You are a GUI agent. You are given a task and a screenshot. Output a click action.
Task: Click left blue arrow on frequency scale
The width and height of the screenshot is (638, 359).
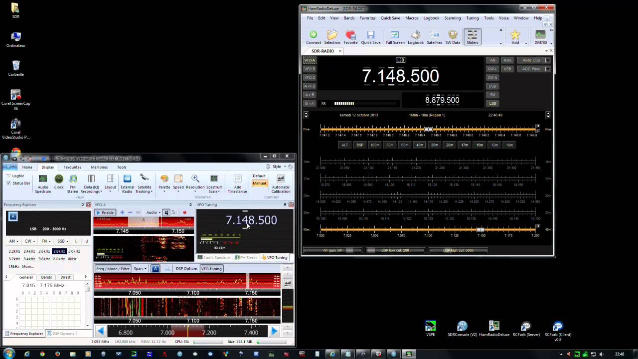point(100,331)
